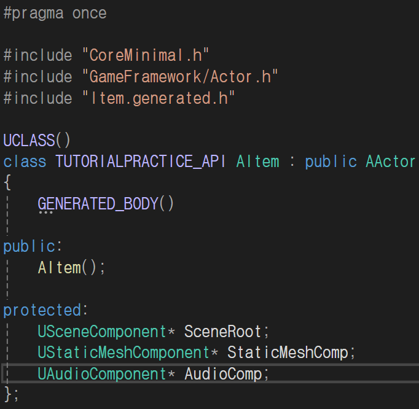Screen dimensions: 419x409
Task: Click the class keyword before TUTORIALPRACTICE_API
Action: click(25, 162)
